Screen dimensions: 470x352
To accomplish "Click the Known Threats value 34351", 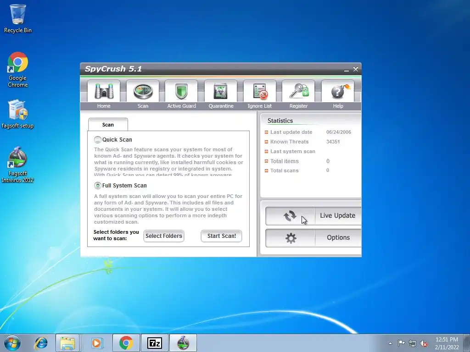I will 333,142.
